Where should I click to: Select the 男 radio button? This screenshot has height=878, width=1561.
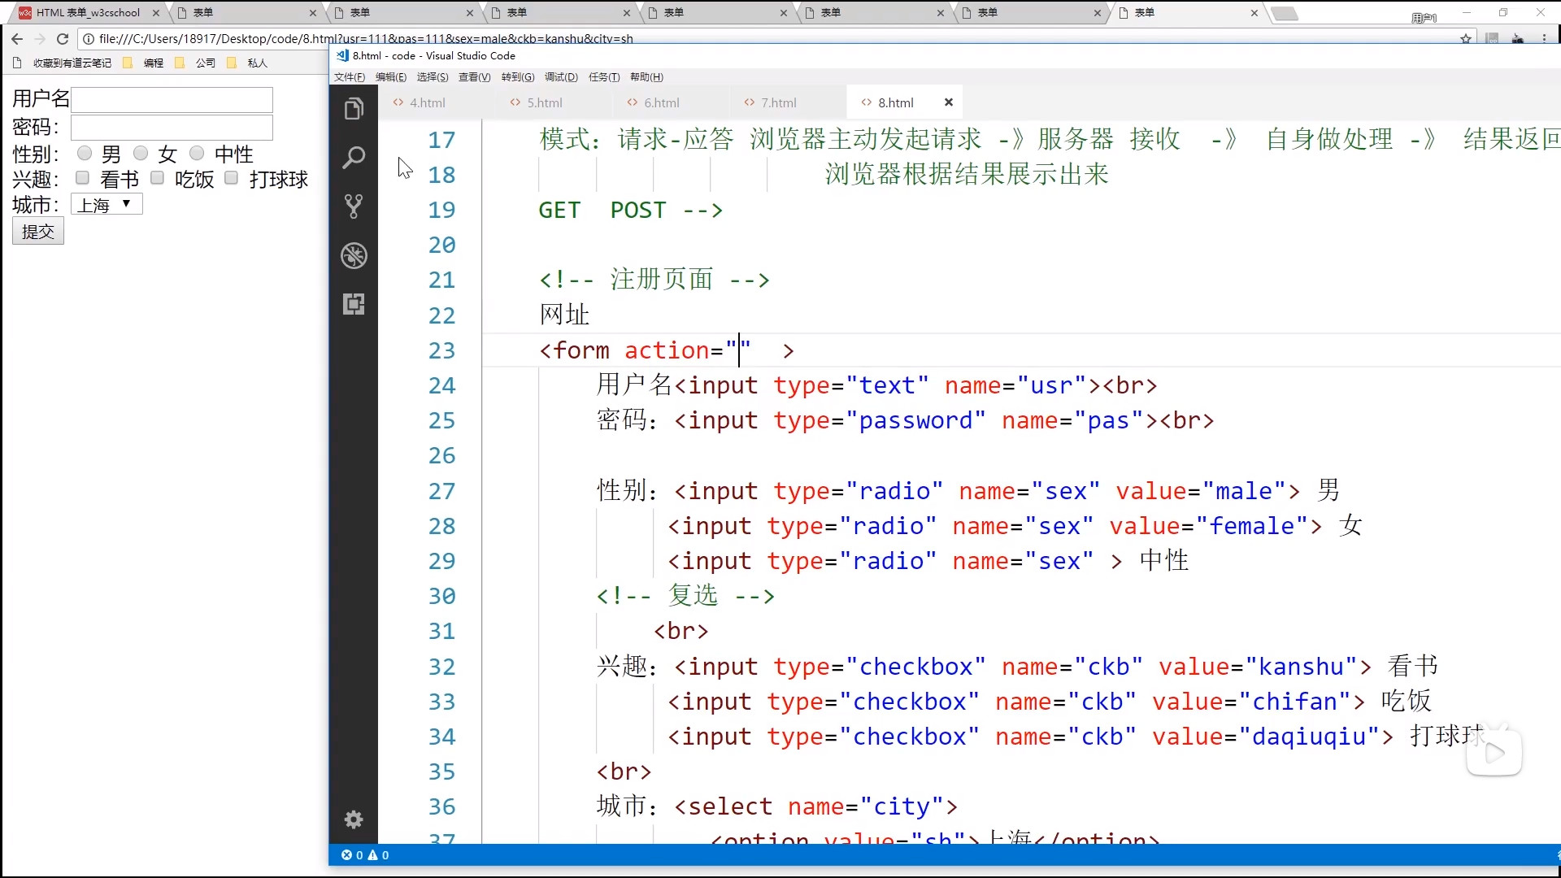84,153
